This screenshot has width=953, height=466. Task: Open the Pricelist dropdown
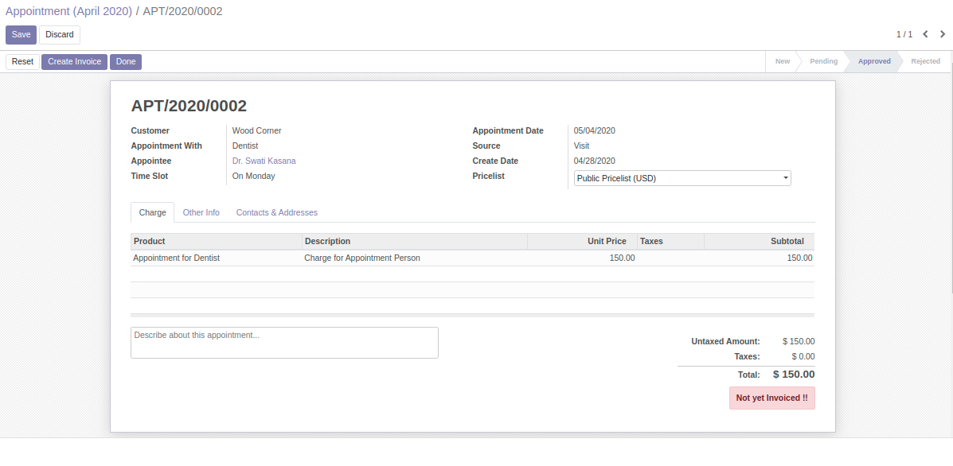pyautogui.click(x=682, y=178)
